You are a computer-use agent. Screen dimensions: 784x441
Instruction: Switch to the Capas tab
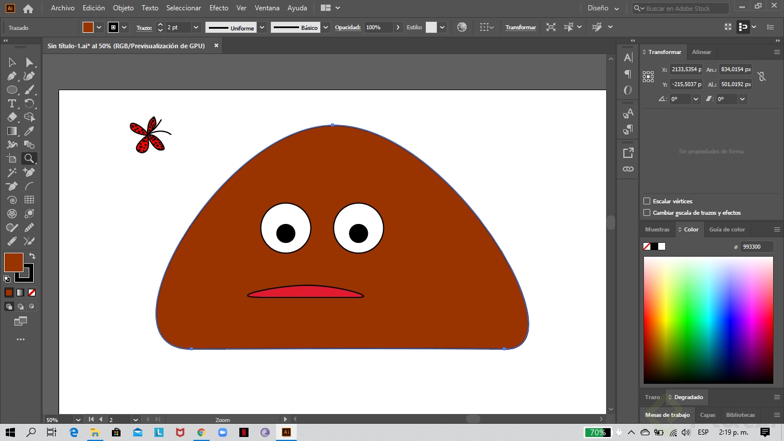coord(708,415)
